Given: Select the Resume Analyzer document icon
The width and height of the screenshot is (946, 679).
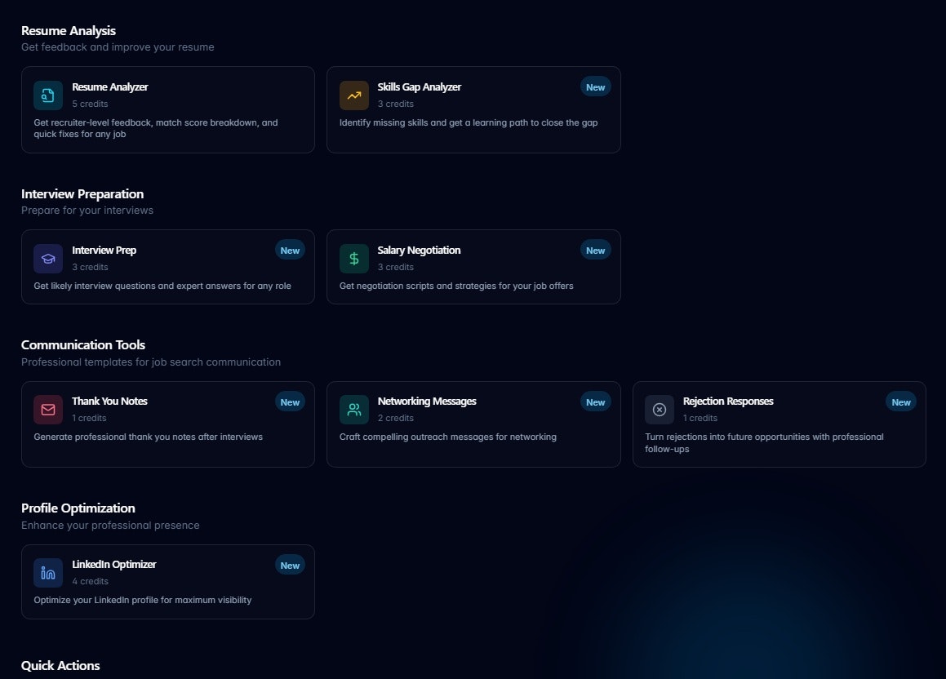Looking at the screenshot, I should point(47,95).
